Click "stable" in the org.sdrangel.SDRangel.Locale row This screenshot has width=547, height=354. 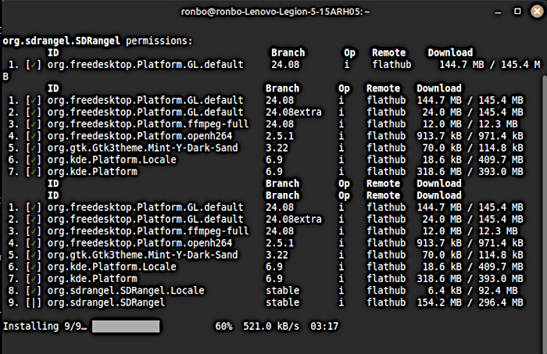(x=283, y=291)
